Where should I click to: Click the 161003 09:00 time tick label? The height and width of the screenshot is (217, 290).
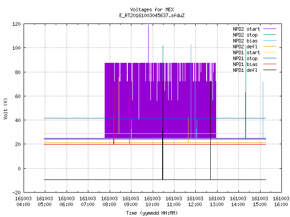[x=130, y=202]
